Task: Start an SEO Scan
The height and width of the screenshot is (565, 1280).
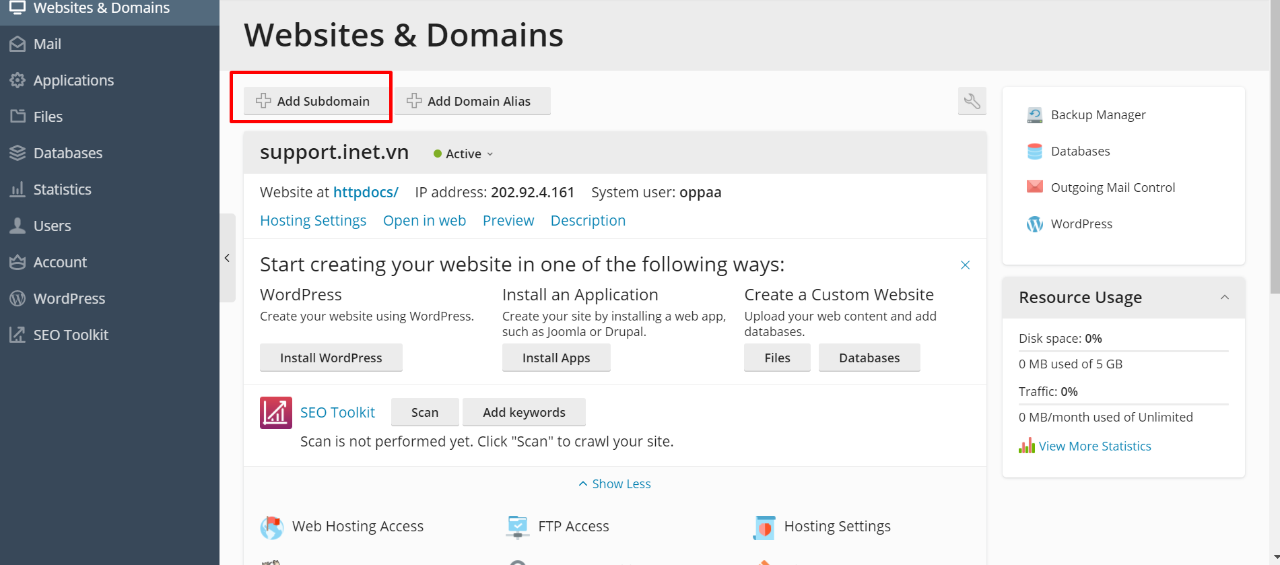Action: click(425, 412)
